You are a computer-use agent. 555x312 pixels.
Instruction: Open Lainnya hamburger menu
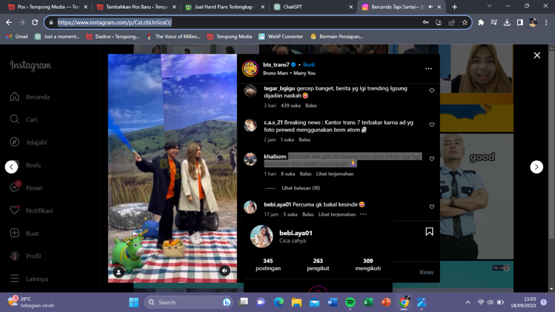point(15,278)
